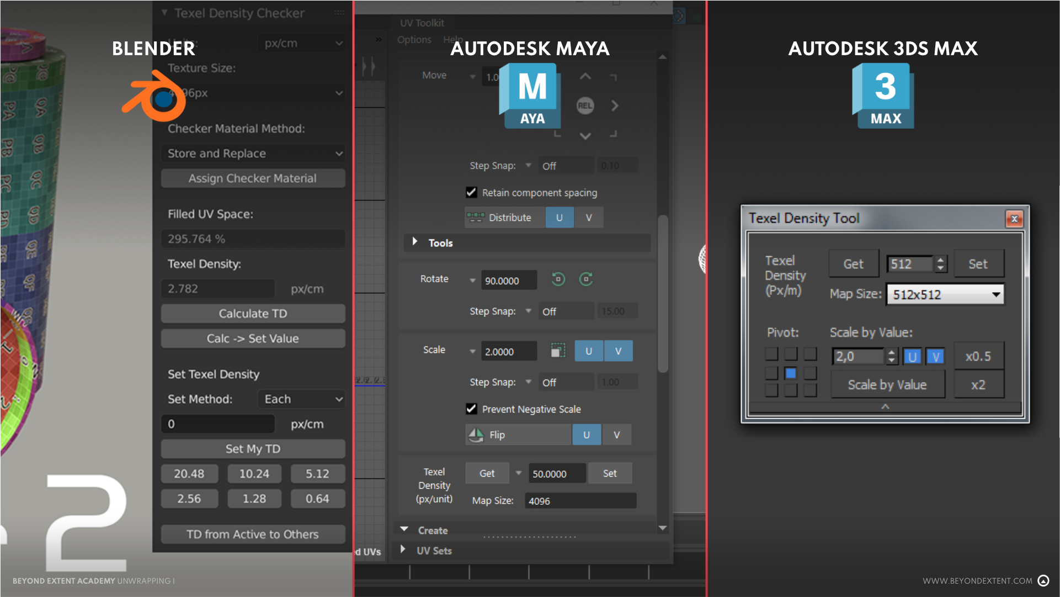The width and height of the screenshot is (1060, 597).
Task: Click Get in Maya Texel Density
Action: pyautogui.click(x=487, y=473)
